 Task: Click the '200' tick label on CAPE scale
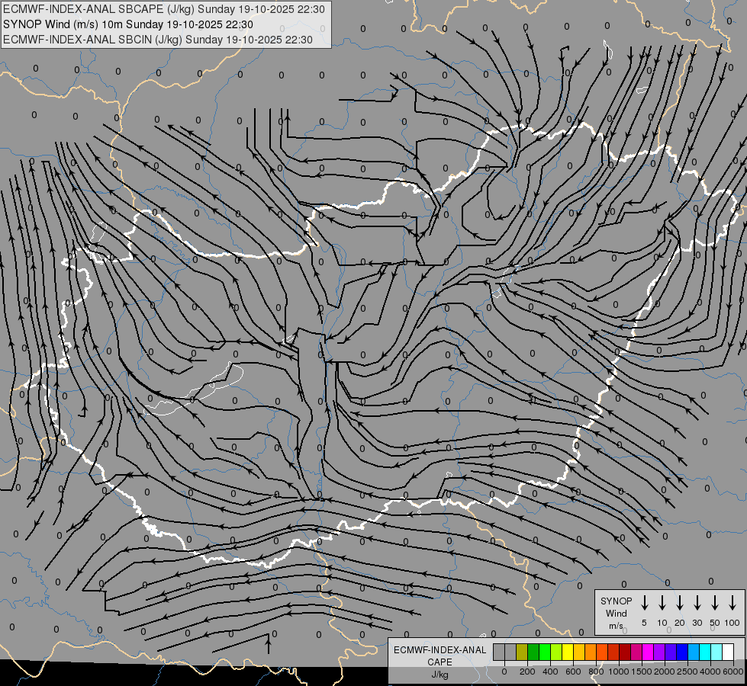pos(527,672)
